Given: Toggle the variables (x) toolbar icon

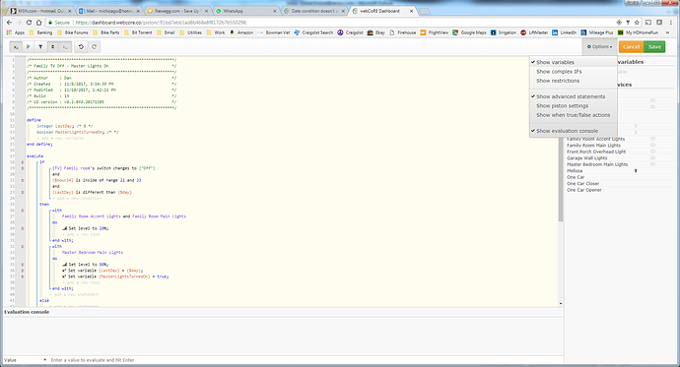Looking at the screenshot, I should [16, 47].
